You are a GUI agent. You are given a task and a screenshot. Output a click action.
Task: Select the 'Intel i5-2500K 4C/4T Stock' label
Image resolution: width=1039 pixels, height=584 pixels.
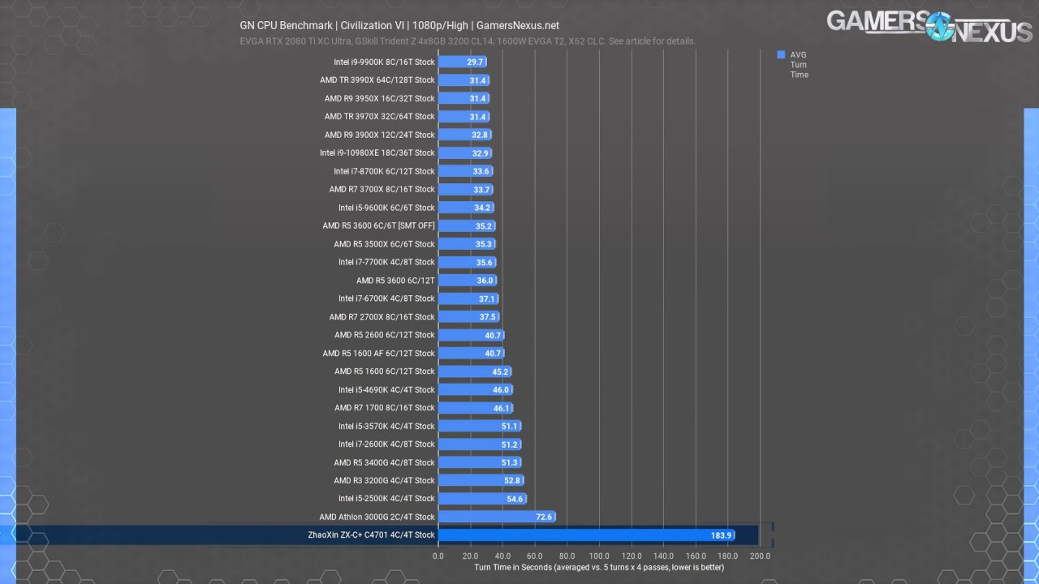386,498
